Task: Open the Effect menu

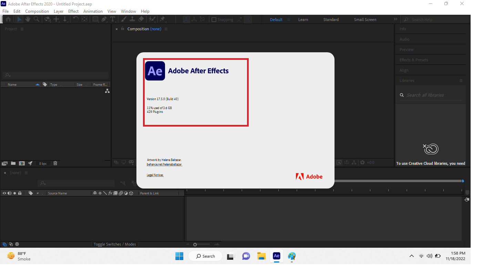Action: coord(73,11)
